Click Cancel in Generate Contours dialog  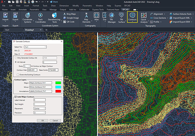pyautogui.click(x=56, y=120)
